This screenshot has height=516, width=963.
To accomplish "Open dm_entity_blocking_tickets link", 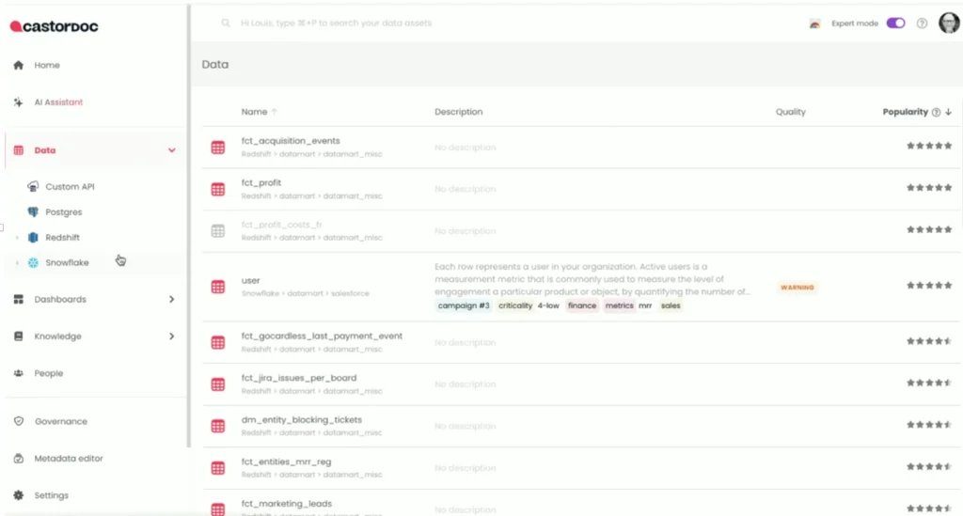I will pos(302,420).
